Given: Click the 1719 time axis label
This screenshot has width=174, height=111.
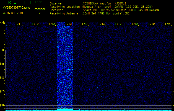Looking at the screenshot, I should [x=151, y=24].
